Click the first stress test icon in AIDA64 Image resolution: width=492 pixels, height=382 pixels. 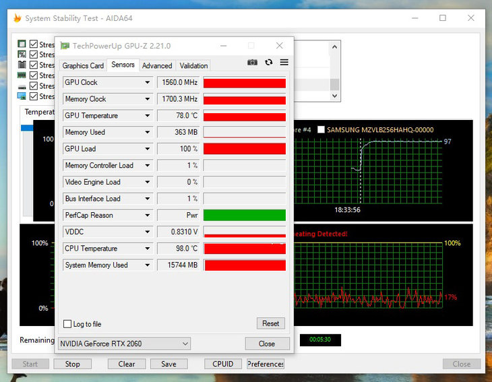[22, 44]
